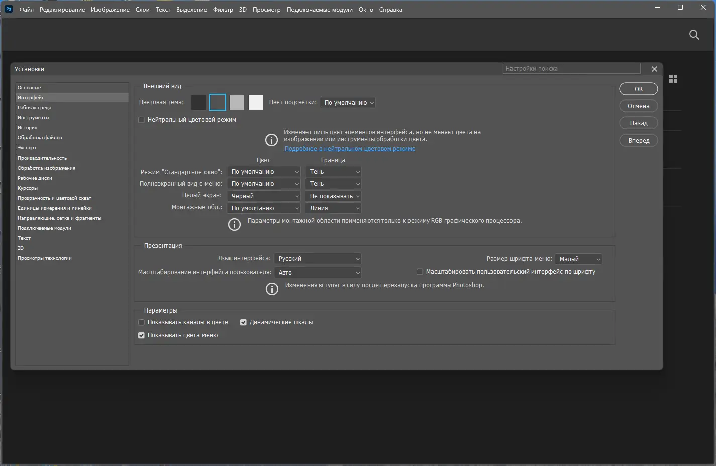Image resolution: width=716 pixels, height=466 pixels.
Task: Open the Фильтр menu
Action: click(223, 10)
